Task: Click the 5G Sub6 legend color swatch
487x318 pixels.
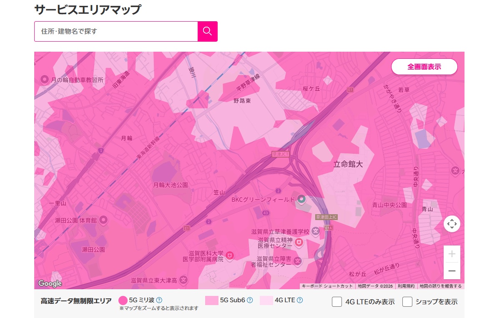Action: pyautogui.click(x=211, y=300)
